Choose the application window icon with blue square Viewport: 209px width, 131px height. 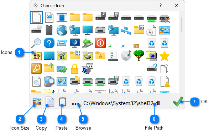point(62,17)
